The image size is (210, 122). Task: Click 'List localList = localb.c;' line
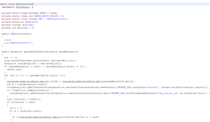[x=24, y=99]
